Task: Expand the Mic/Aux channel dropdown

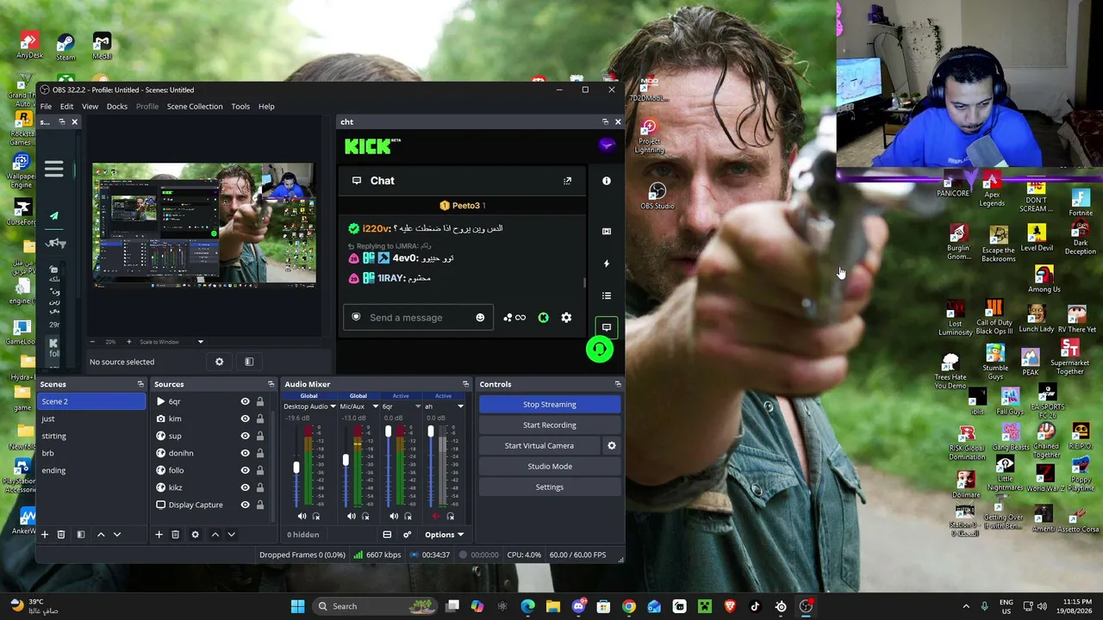Action: (375, 406)
